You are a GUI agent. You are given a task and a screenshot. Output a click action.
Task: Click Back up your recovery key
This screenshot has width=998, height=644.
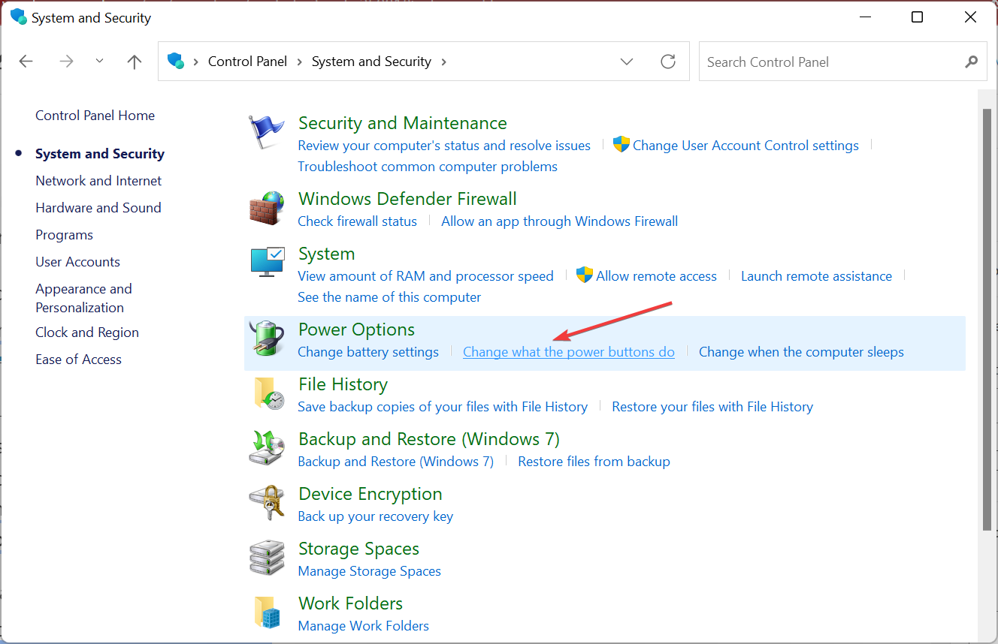coord(375,516)
